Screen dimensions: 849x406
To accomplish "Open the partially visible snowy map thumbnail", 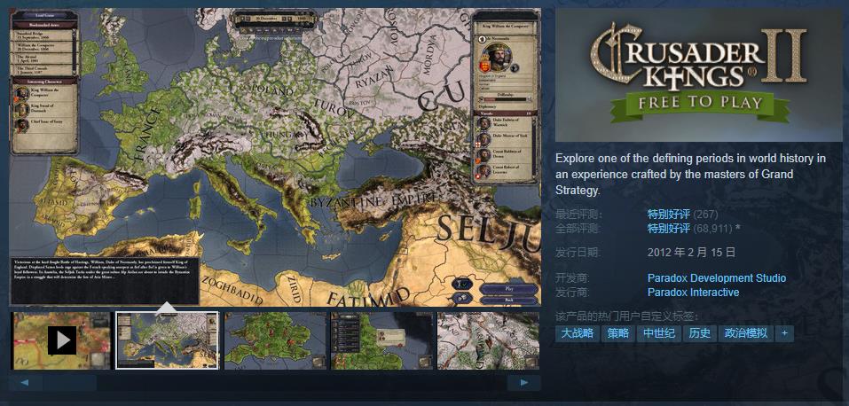I will click(x=489, y=340).
